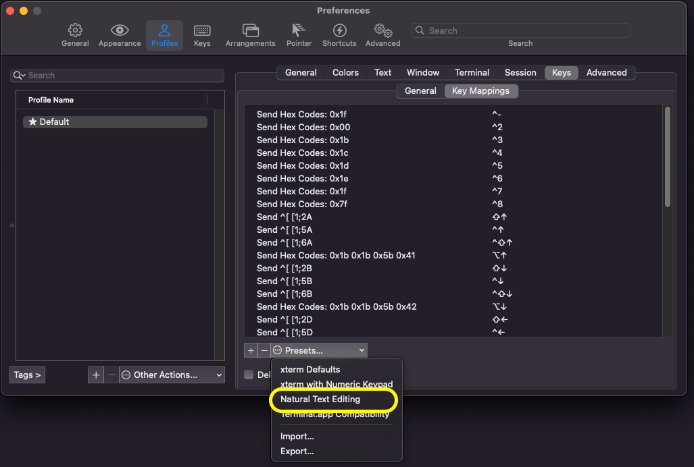Select the 0x1b 0x1b 0x5b 0x42 mapping row
The width and height of the screenshot is (694, 467).
[x=453, y=306]
